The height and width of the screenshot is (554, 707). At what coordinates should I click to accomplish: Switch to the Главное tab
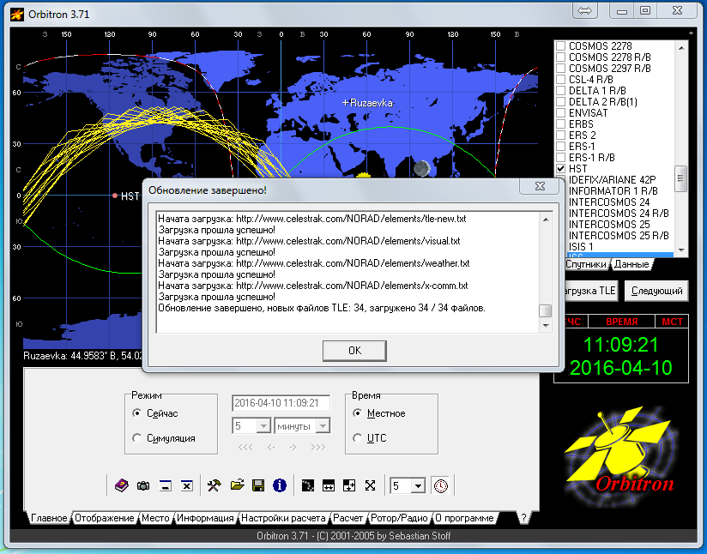[48, 518]
